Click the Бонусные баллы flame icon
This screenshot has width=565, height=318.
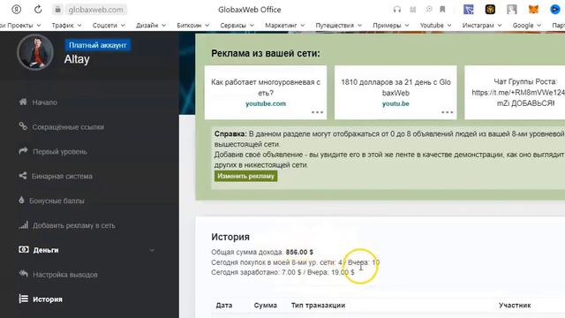coord(21,201)
